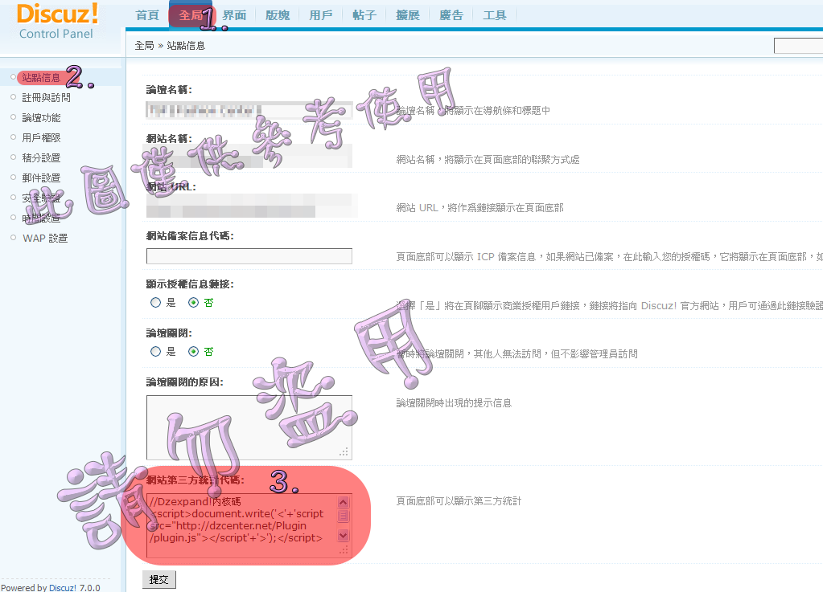
Task: Click the description 論壇關閉時出現的提示信息
Action: click(454, 403)
